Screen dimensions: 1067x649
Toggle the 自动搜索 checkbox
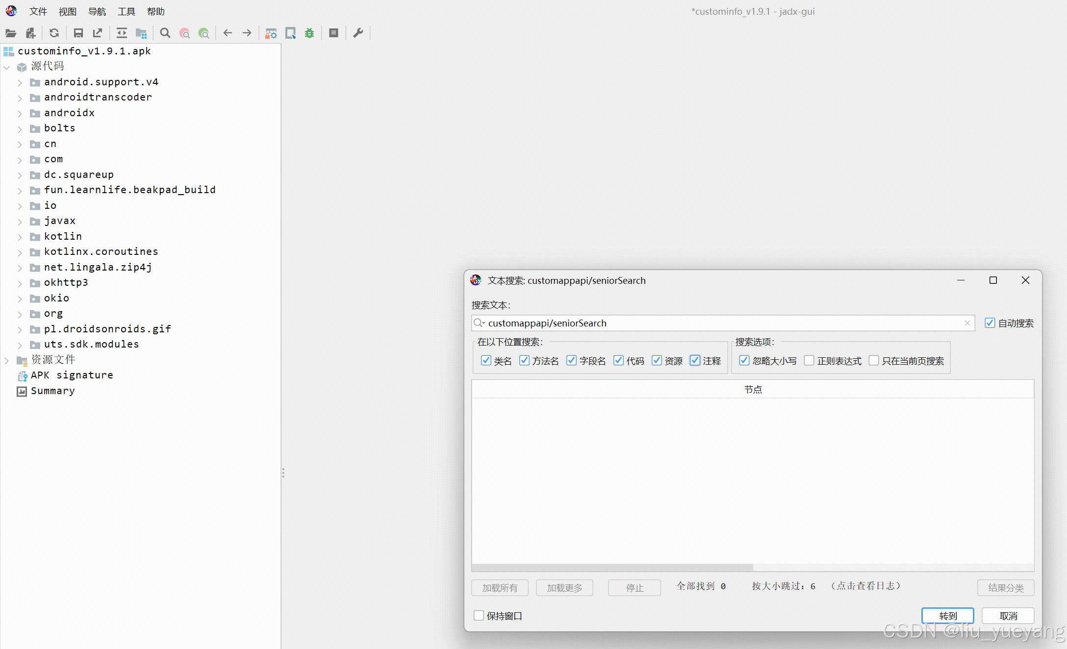click(990, 323)
